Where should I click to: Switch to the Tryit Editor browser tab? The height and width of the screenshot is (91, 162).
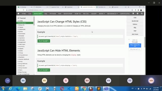(103, 7)
